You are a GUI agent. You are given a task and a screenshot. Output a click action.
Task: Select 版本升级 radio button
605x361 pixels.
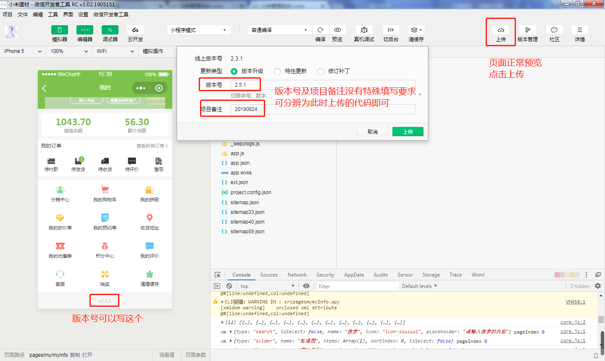234,71
